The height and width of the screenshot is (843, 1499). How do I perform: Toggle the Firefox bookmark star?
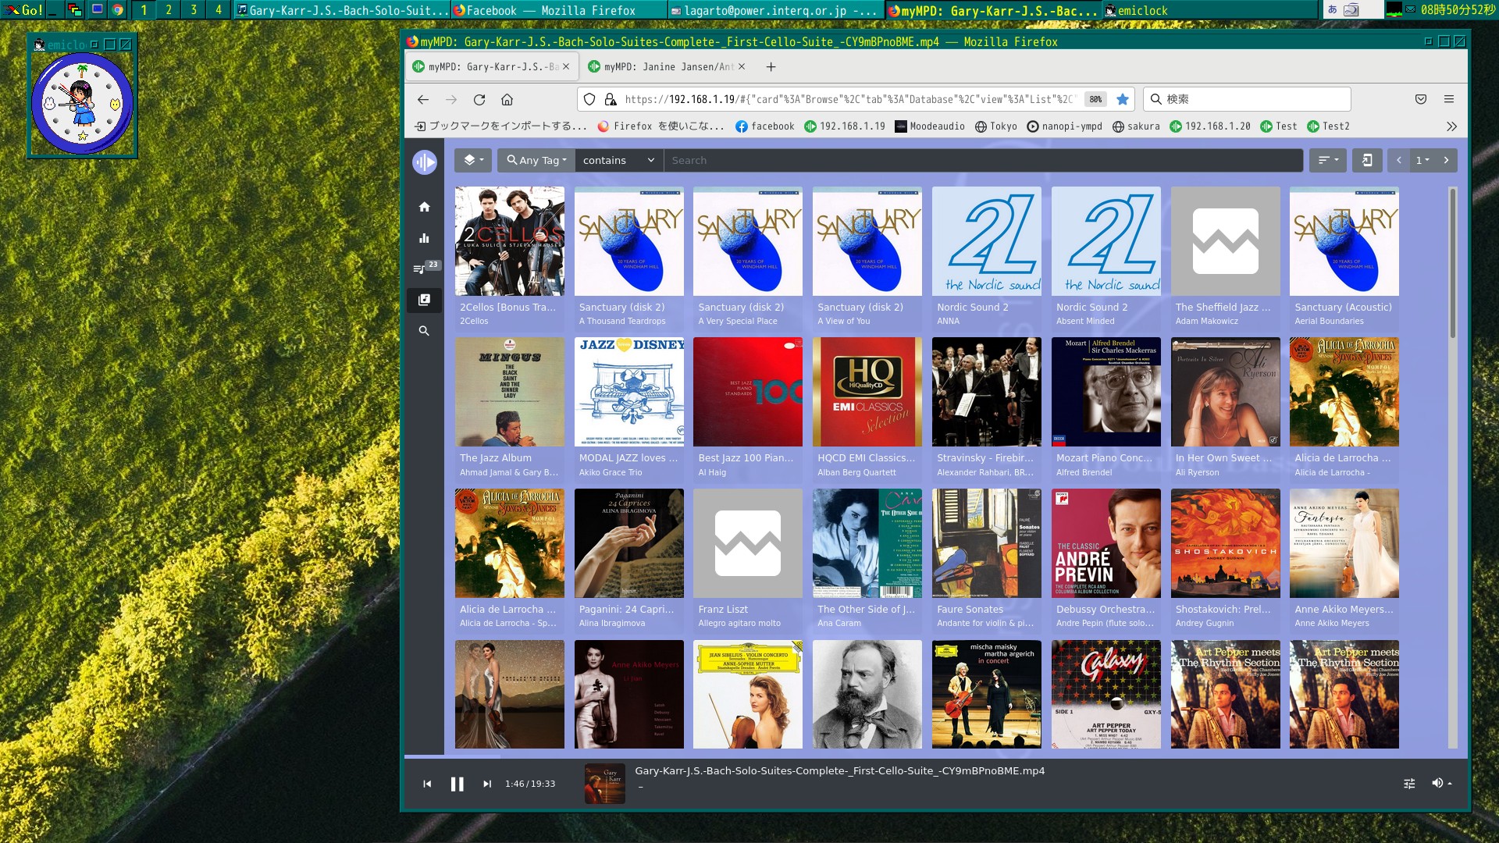[x=1122, y=99]
